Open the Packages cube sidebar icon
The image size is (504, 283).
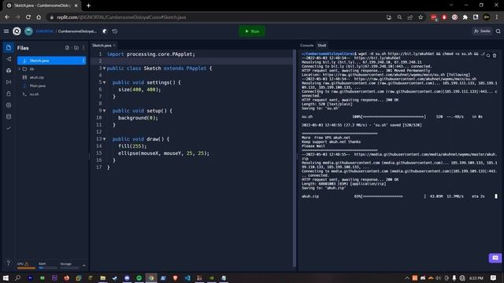9,71
